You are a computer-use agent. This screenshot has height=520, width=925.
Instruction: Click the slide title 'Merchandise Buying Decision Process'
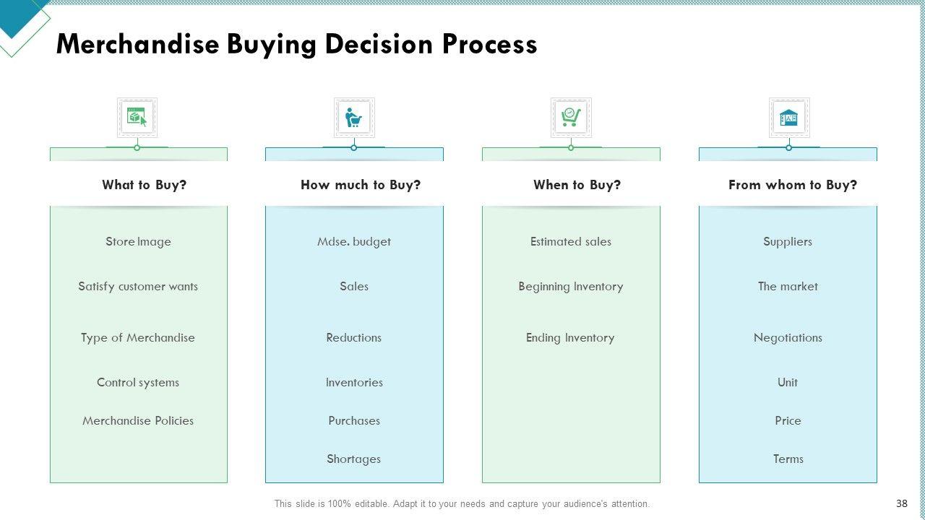point(296,45)
